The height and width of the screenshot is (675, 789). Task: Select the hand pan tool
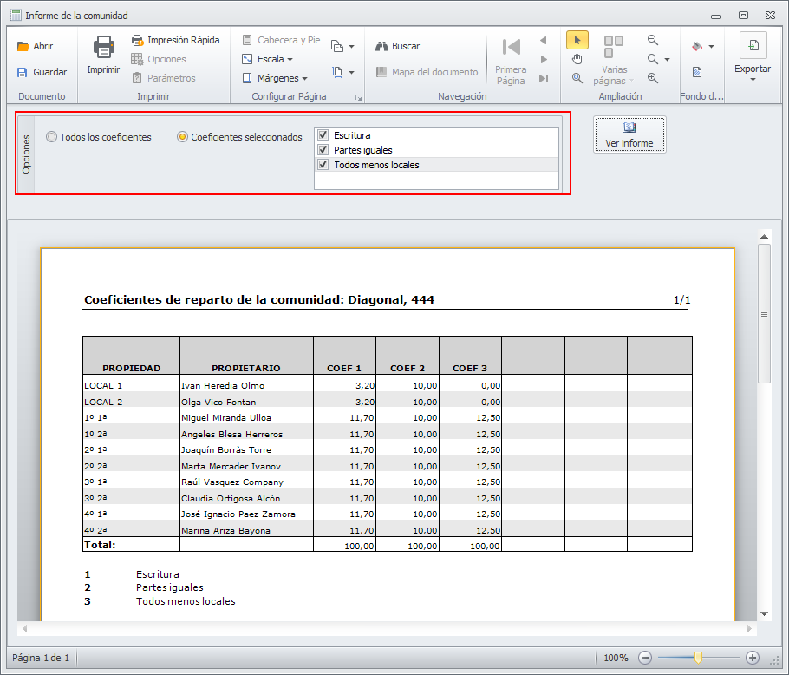coord(577,59)
